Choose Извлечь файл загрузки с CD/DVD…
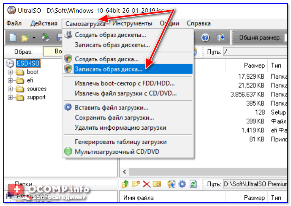Screen dimensions: 291x206 128,93
